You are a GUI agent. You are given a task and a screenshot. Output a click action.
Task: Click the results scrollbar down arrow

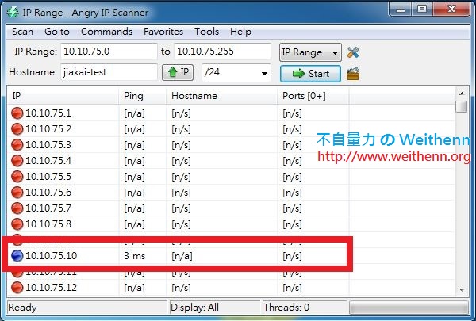tap(462, 290)
